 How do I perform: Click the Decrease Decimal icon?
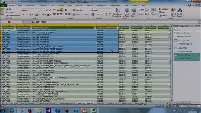tap(109, 15)
